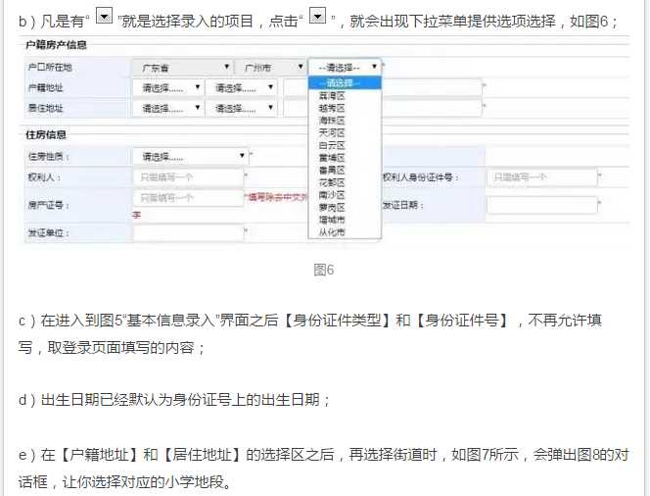Open first 户籍地址 dropdown

tap(166, 87)
